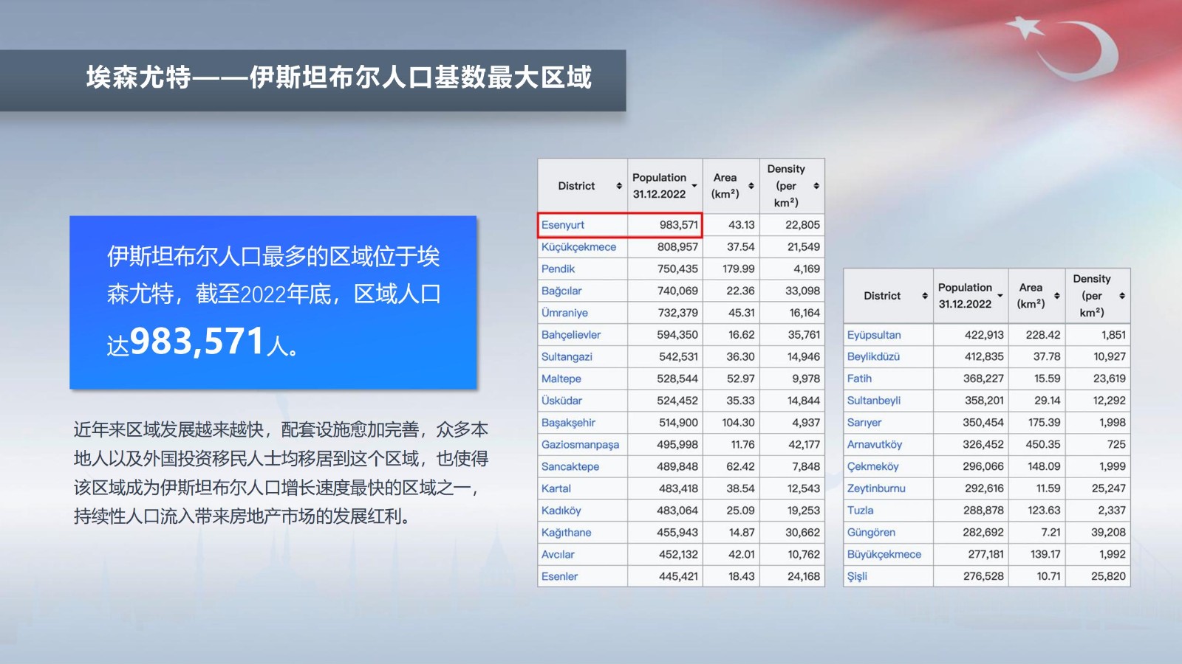This screenshot has width=1182, height=664.
Task: Open the Kartal district link
Action: [x=556, y=488]
